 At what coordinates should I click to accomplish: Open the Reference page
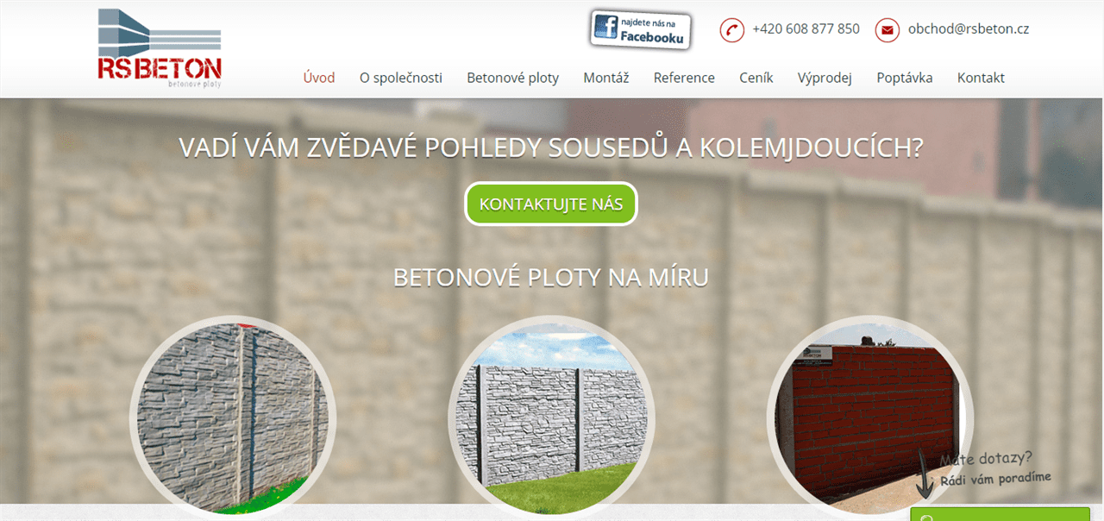pyautogui.click(x=684, y=78)
